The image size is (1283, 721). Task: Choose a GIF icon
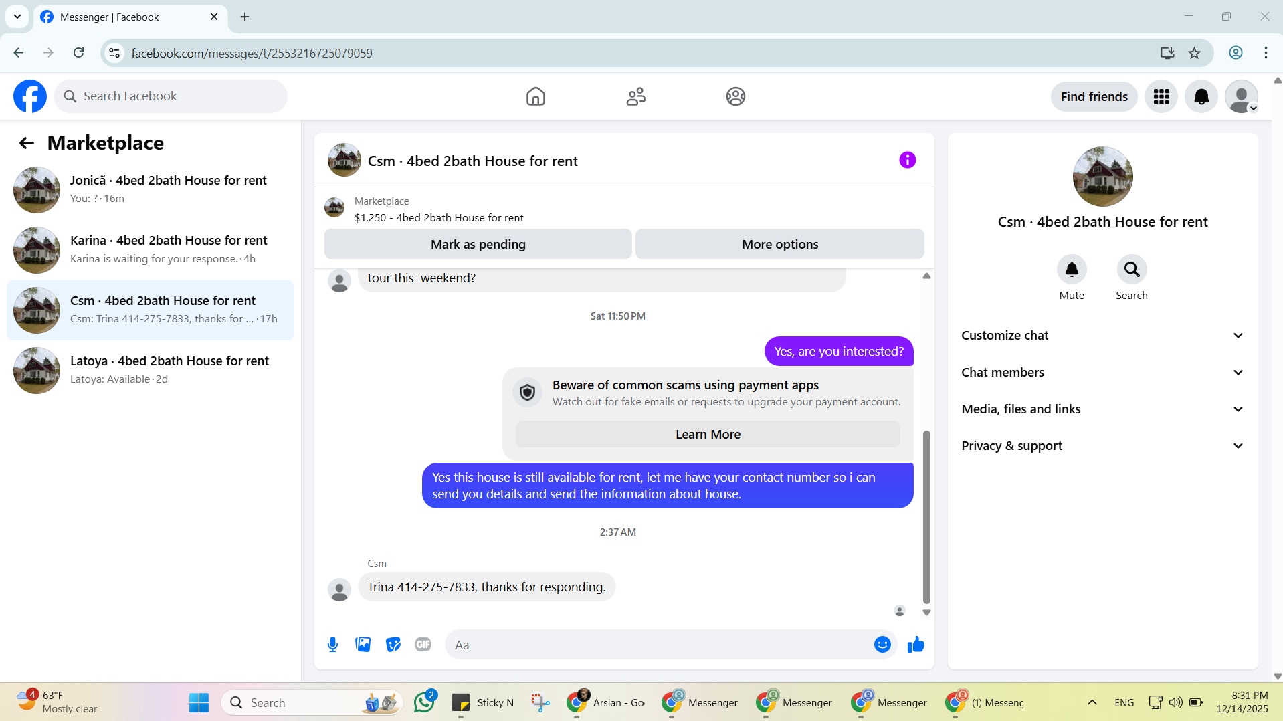pos(423,645)
